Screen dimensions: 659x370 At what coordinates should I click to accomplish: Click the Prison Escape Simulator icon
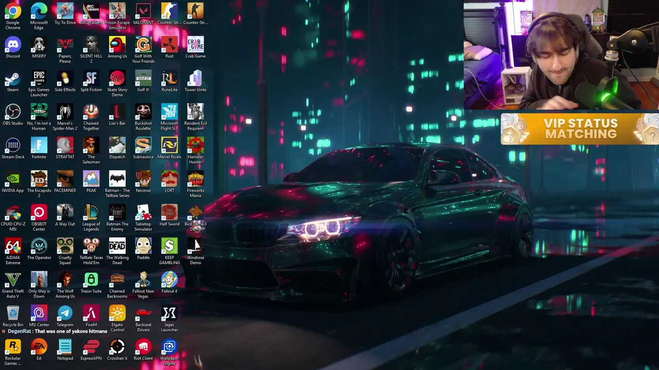pos(117,15)
